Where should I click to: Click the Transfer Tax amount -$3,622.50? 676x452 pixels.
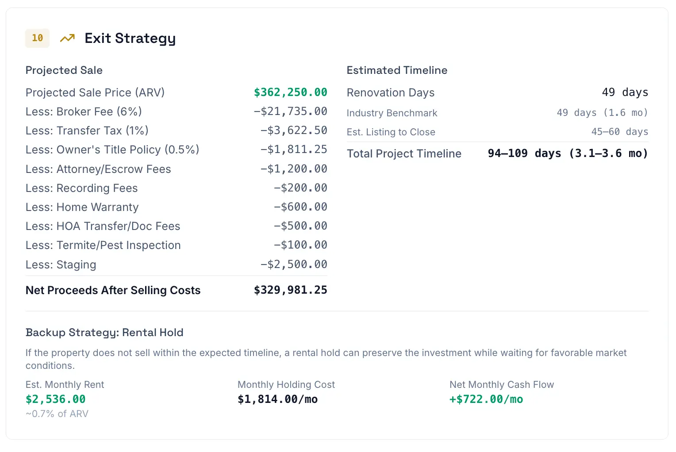click(x=294, y=130)
